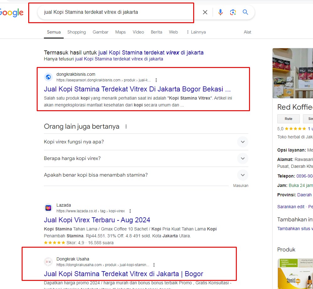Image resolution: width=313 pixels, height=289 pixels.
Task: Switch to the Web tab
Action: tap(173, 32)
